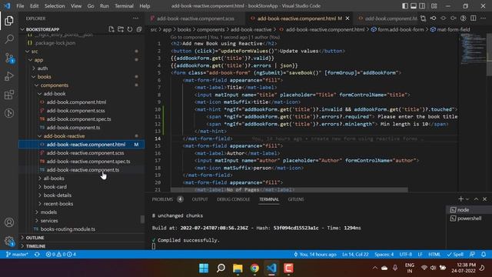492x277 pixels.
Task: Open errors and warnings count in status bar
Action: (61, 254)
